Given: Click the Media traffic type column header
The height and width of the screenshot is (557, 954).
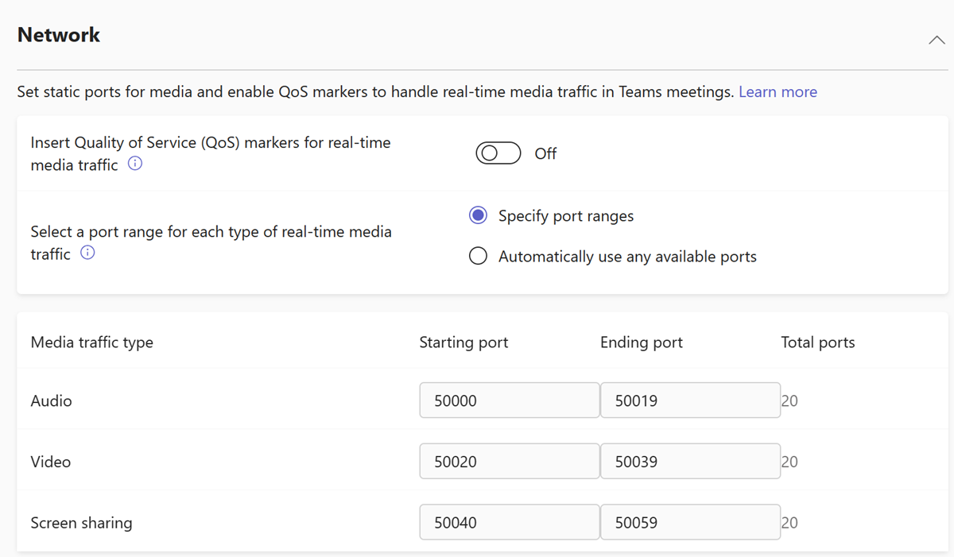Looking at the screenshot, I should click(92, 342).
